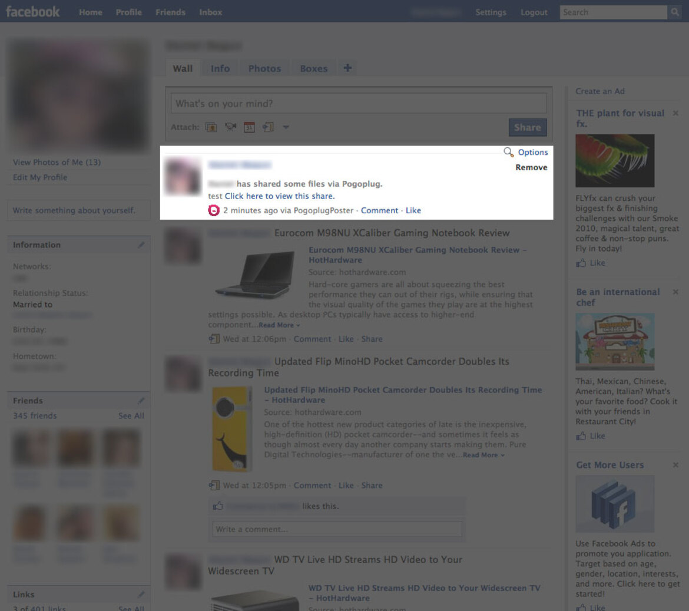Close the 'Get More Users' ad

[675, 465]
